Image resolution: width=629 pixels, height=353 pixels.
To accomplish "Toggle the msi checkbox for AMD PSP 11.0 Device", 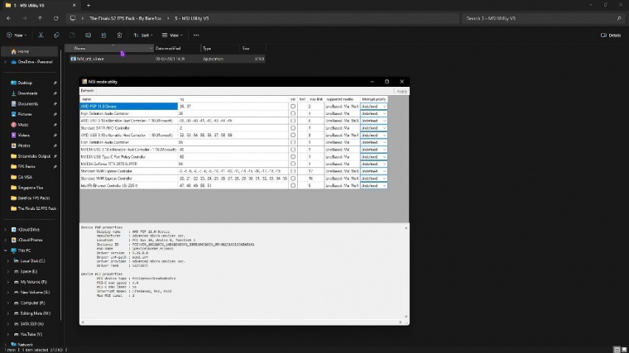I will [293, 107].
